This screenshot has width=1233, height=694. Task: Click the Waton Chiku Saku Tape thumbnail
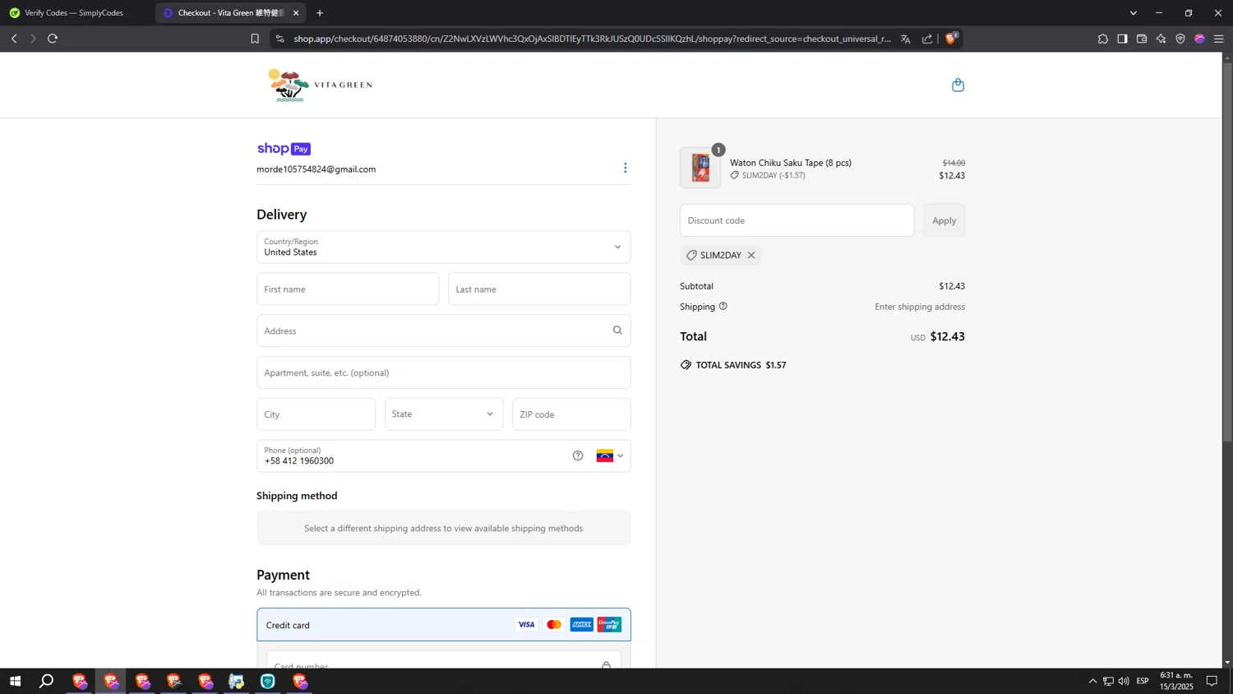(x=700, y=168)
